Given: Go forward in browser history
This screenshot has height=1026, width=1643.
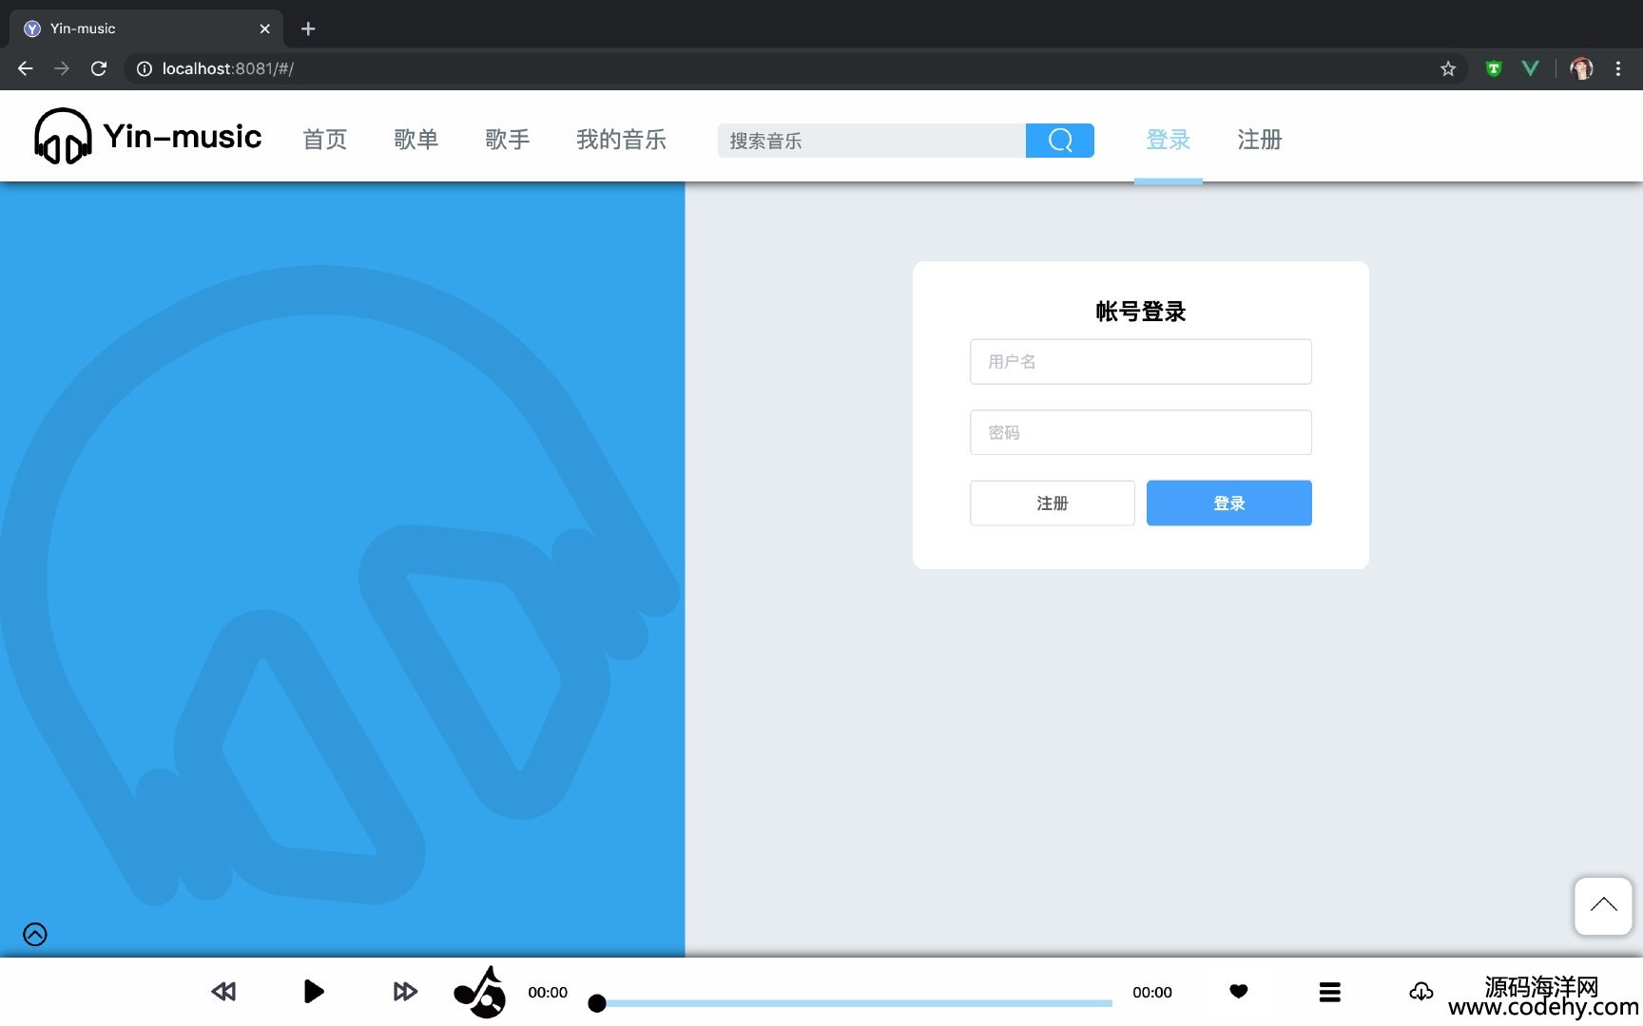Looking at the screenshot, I should pos(62,68).
